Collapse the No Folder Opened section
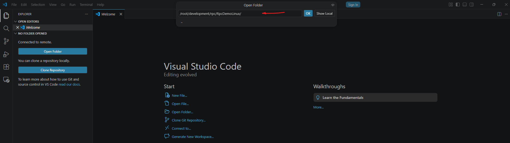Screen dimensions: 510x143 coord(15,33)
